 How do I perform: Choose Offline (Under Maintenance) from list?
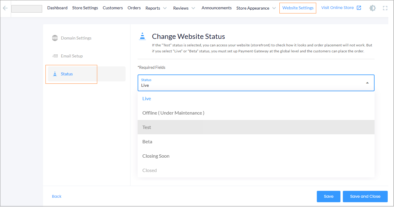(173, 113)
